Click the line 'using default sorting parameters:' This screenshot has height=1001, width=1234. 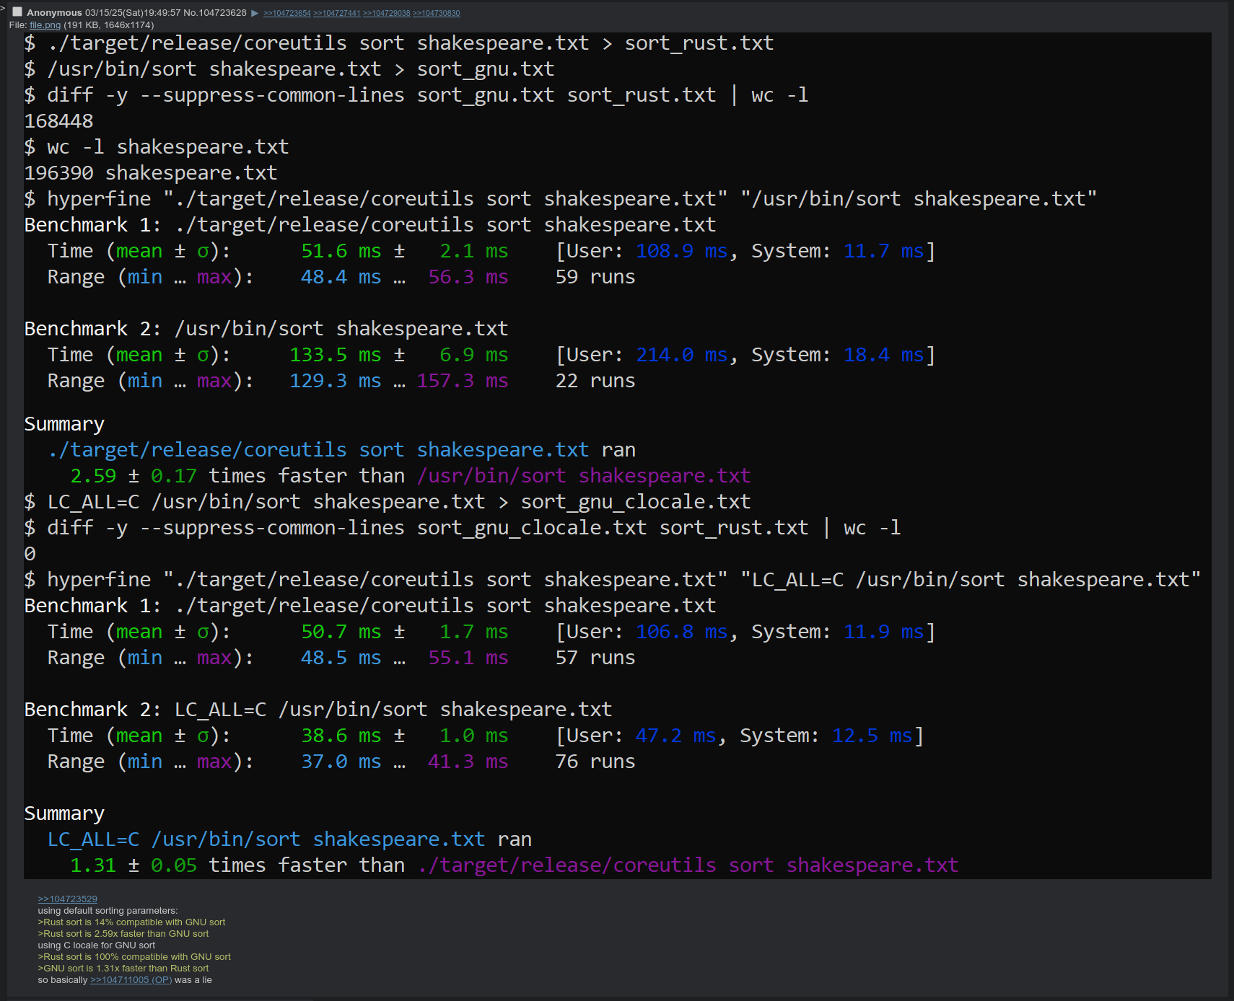click(108, 910)
